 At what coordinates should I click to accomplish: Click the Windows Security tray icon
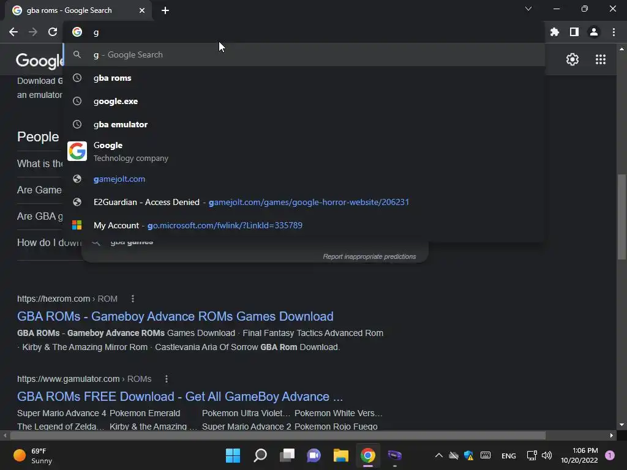point(468,455)
